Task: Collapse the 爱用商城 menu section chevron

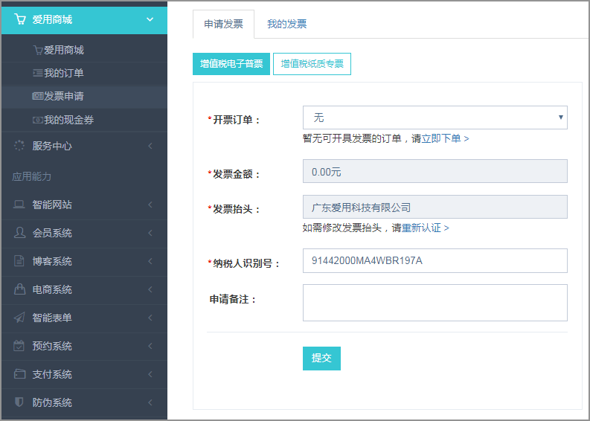Action: click(x=150, y=19)
